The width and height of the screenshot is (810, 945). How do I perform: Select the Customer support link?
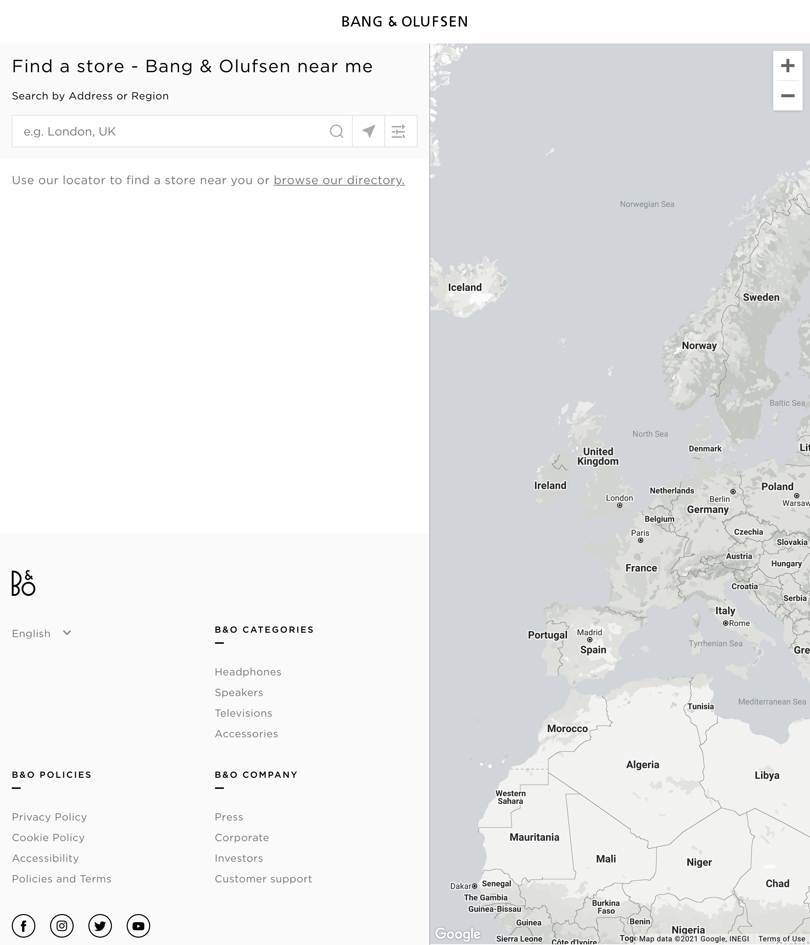[x=263, y=879]
